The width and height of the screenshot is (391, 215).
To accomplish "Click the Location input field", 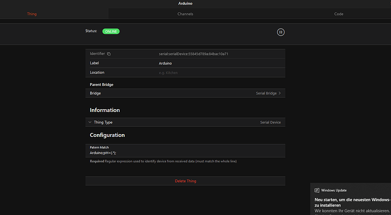I will pyautogui.click(x=185, y=72).
